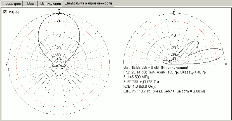Click the Z: 50.299 + j0.757 Ом line
The width and height of the screenshot is (232, 121).
(141, 82)
